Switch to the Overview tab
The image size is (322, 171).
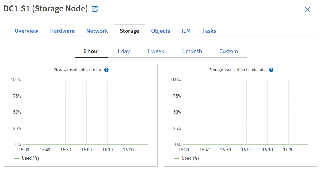point(26,31)
